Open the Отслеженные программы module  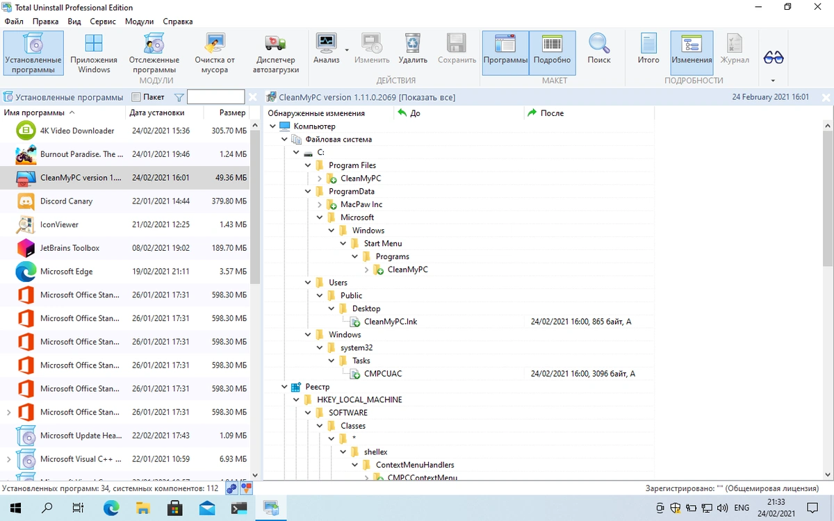[x=154, y=53]
